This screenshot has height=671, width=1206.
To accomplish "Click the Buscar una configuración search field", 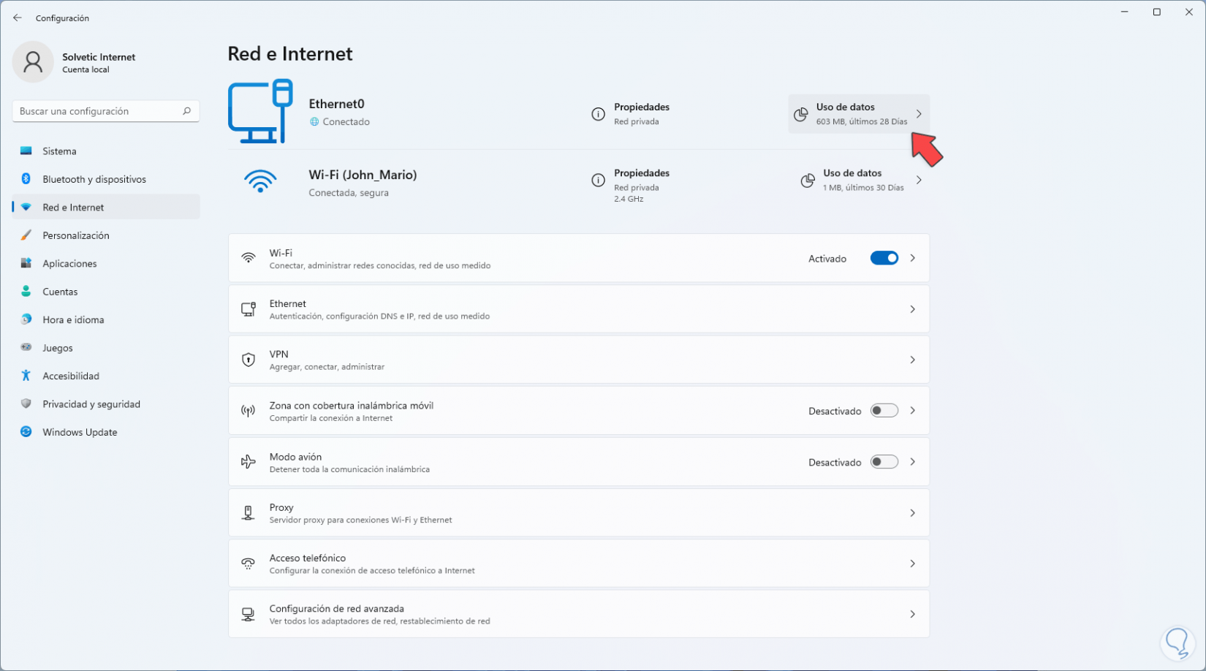I will click(x=99, y=111).
